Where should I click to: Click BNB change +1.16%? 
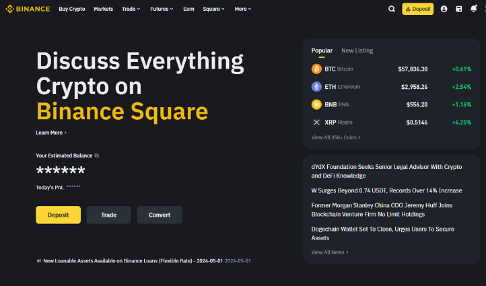pyautogui.click(x=462, y=104)
